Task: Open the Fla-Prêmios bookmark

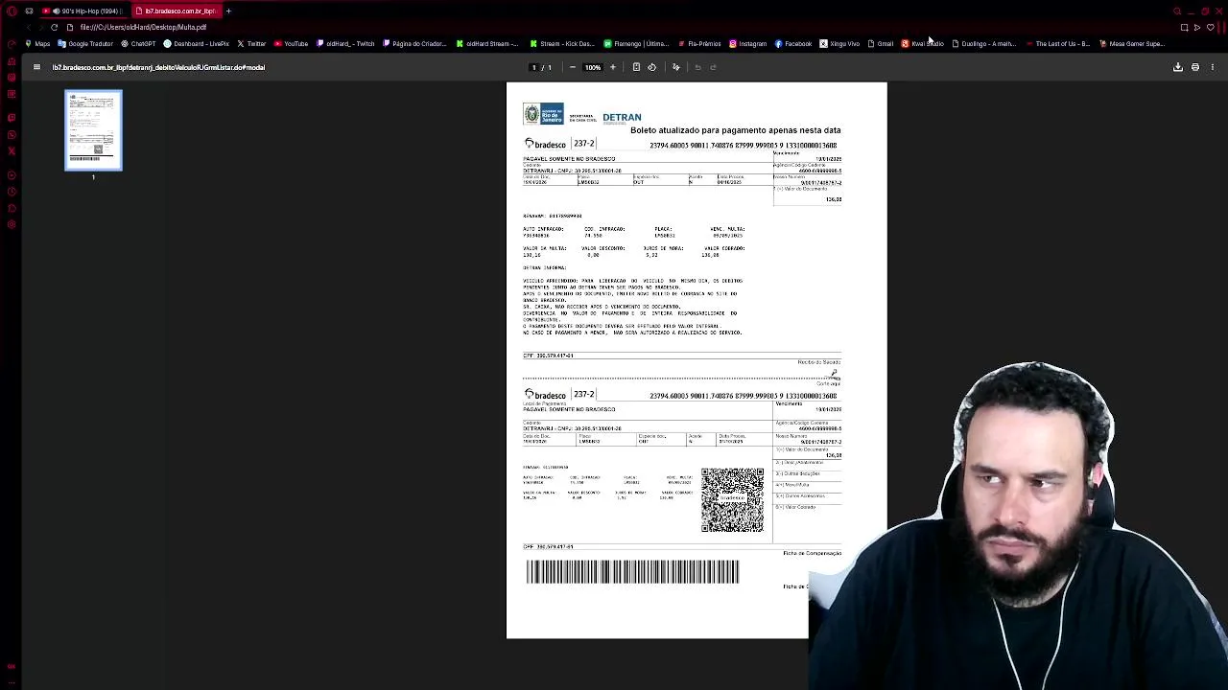Action: click(x=699, y=43)
